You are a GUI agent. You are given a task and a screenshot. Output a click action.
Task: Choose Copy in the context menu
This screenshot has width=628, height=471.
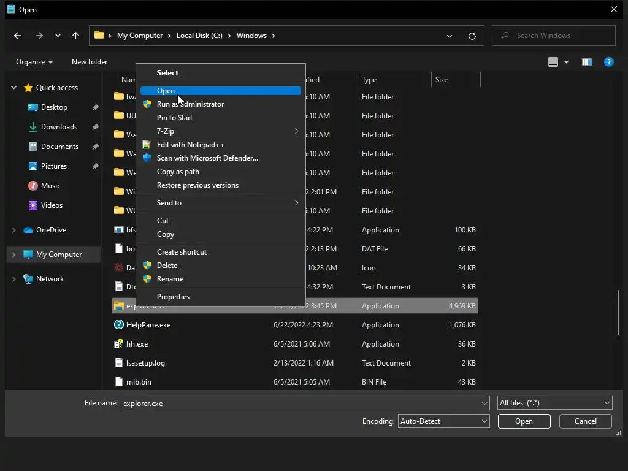[x=220, y=234]
